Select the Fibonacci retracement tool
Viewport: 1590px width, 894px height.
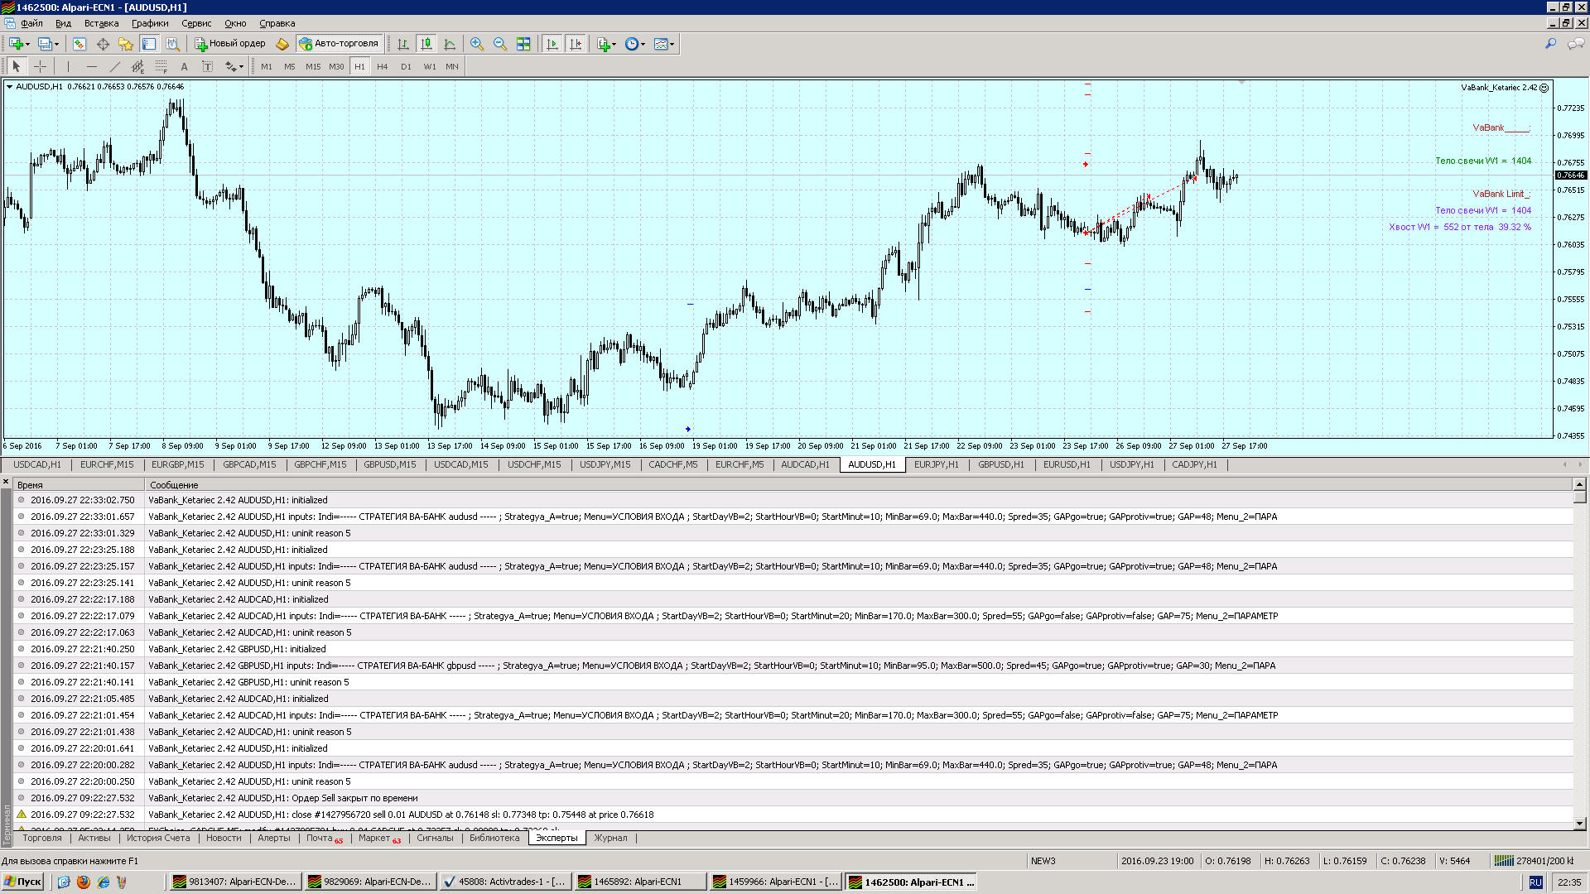tap(161, 66)
